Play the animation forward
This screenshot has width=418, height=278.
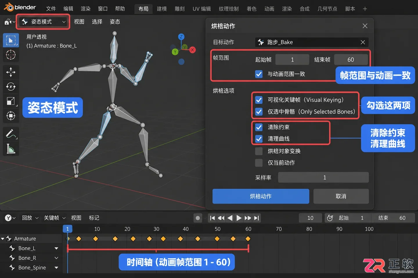pos(239,218)
